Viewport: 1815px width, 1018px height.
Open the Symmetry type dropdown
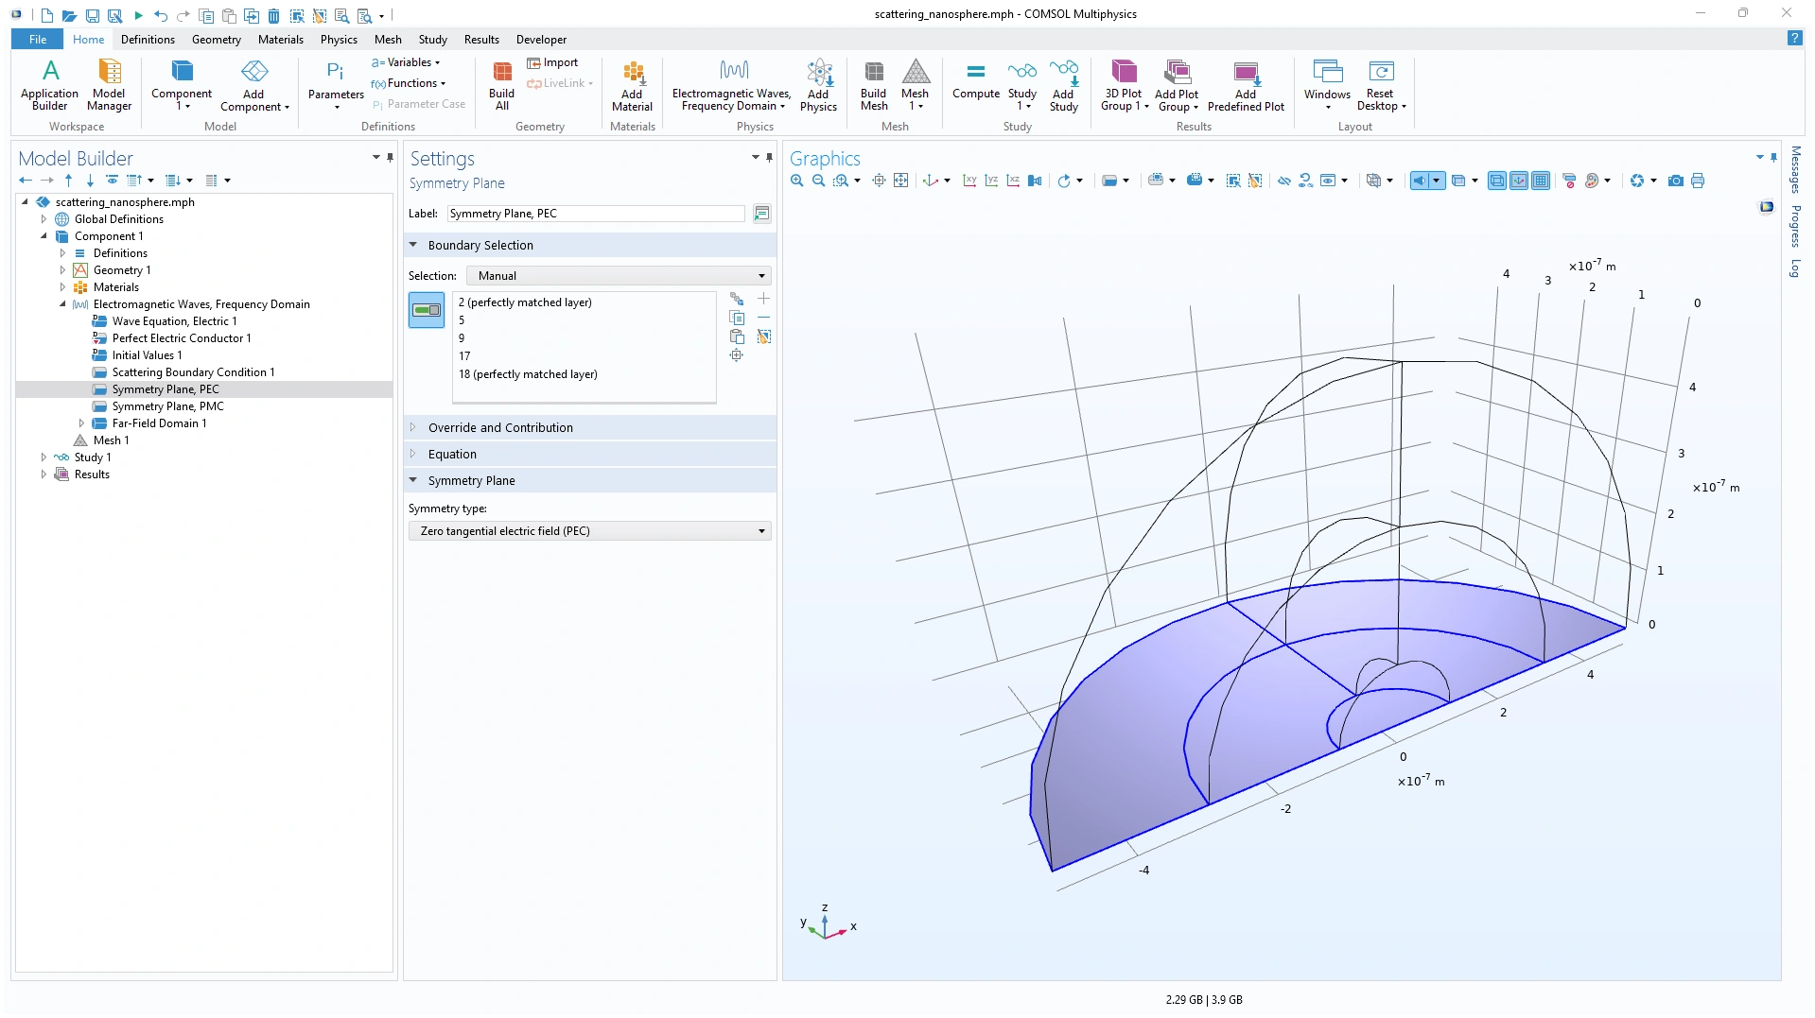pyautogui.click(x=590, y=531)
